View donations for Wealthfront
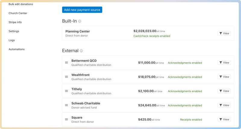 [x=224, y=77]
